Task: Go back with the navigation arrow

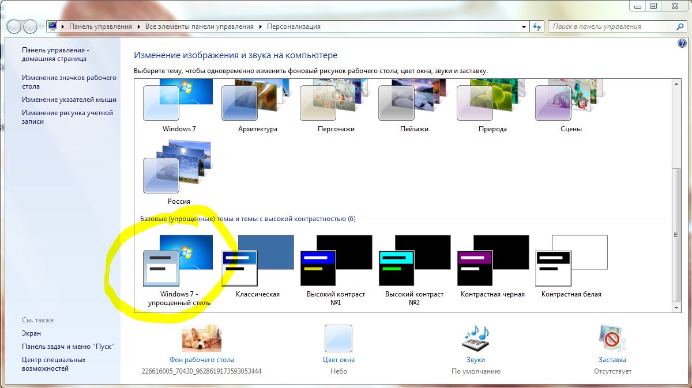Action: click(x=14, y=26)
